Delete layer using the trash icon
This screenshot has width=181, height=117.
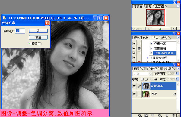[173, 115]
